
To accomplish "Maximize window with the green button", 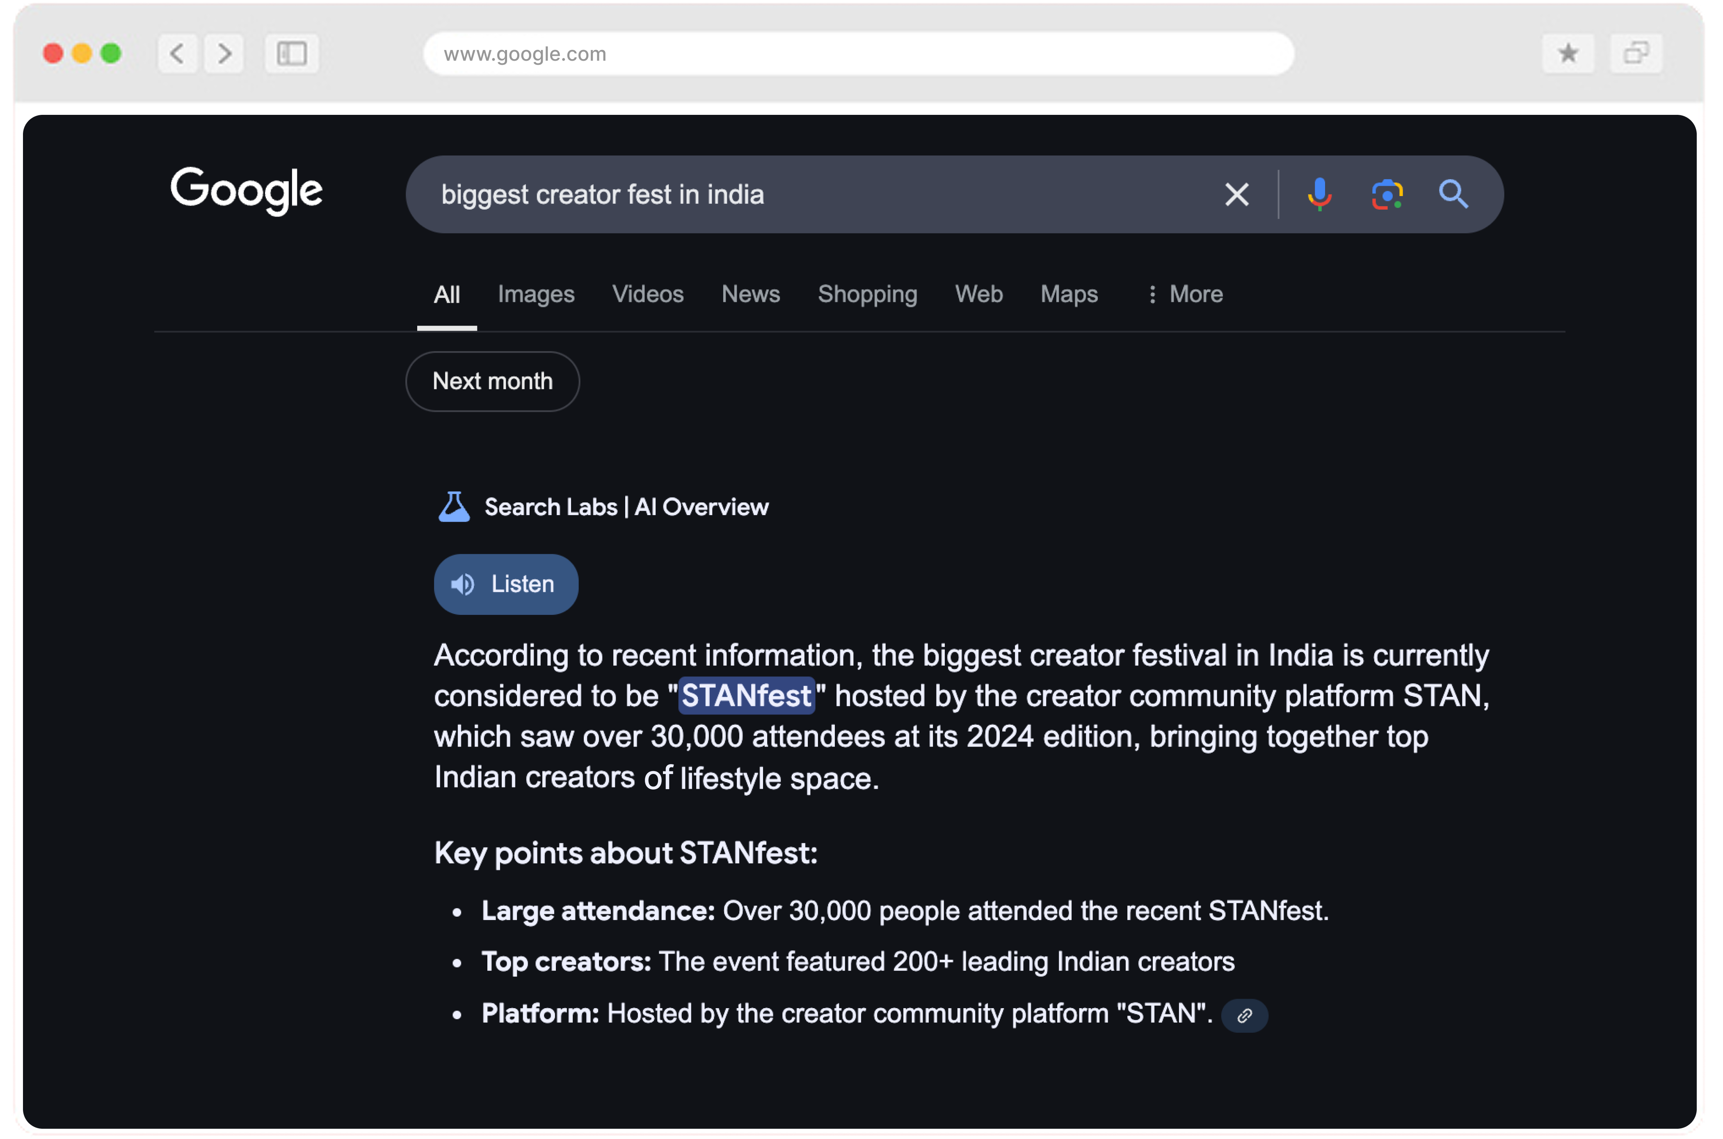I will click(x=110, y=53).
